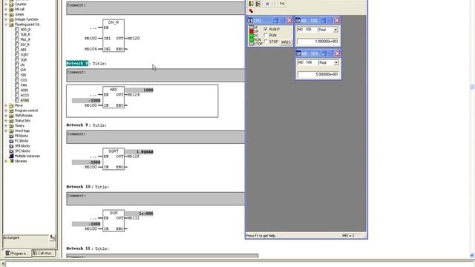Image resolution: width=475 pixels, height=267 pixels.
Task: Expand the Status bits folder
Action: click(x=6, y=120)
